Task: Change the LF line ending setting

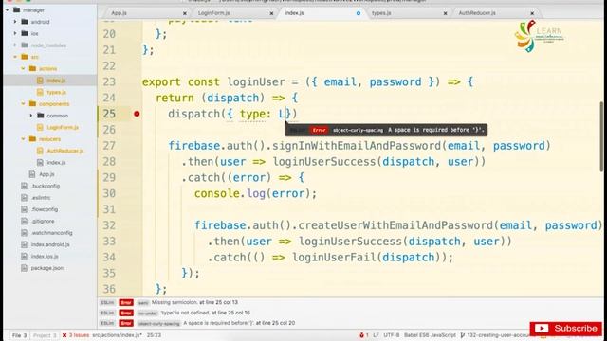Action: (x=376, y=335)
